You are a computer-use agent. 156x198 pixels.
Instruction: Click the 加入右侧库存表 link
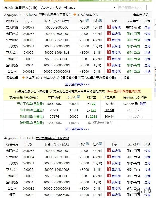(x=88, y=15)
